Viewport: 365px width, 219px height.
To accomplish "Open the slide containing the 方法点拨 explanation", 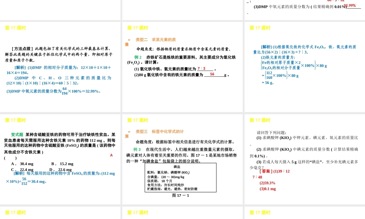I will tap(60, 67).
